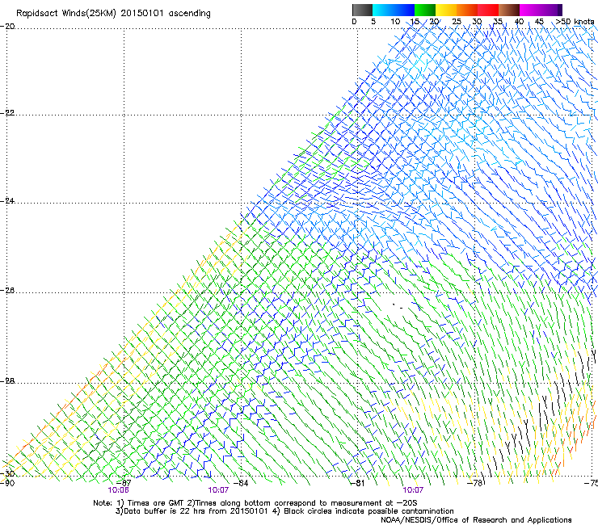The image size is (598, 525).
Task: Click the '-24' latitude axis label
Action: tap(7, 200)
